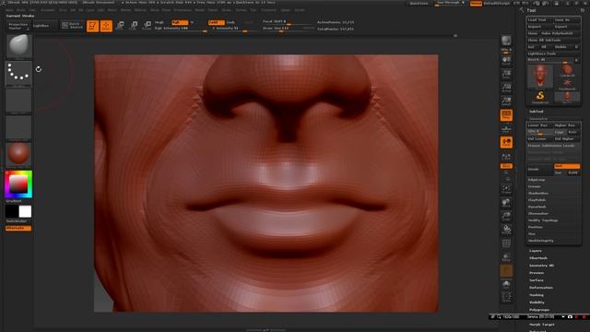The image size is (590, 332).
Task: Expand the SubTool section
Action: 537,112
